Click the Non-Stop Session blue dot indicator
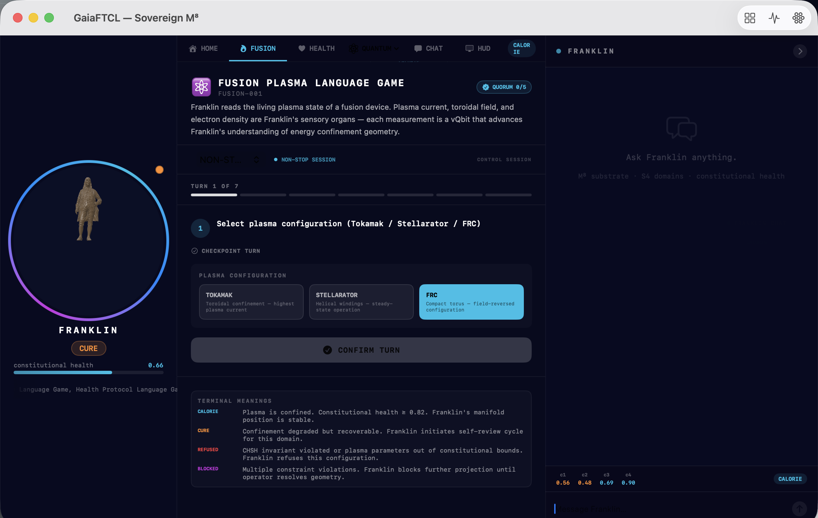The width and height of the screenshot is (818, 518). click(276, 159)
